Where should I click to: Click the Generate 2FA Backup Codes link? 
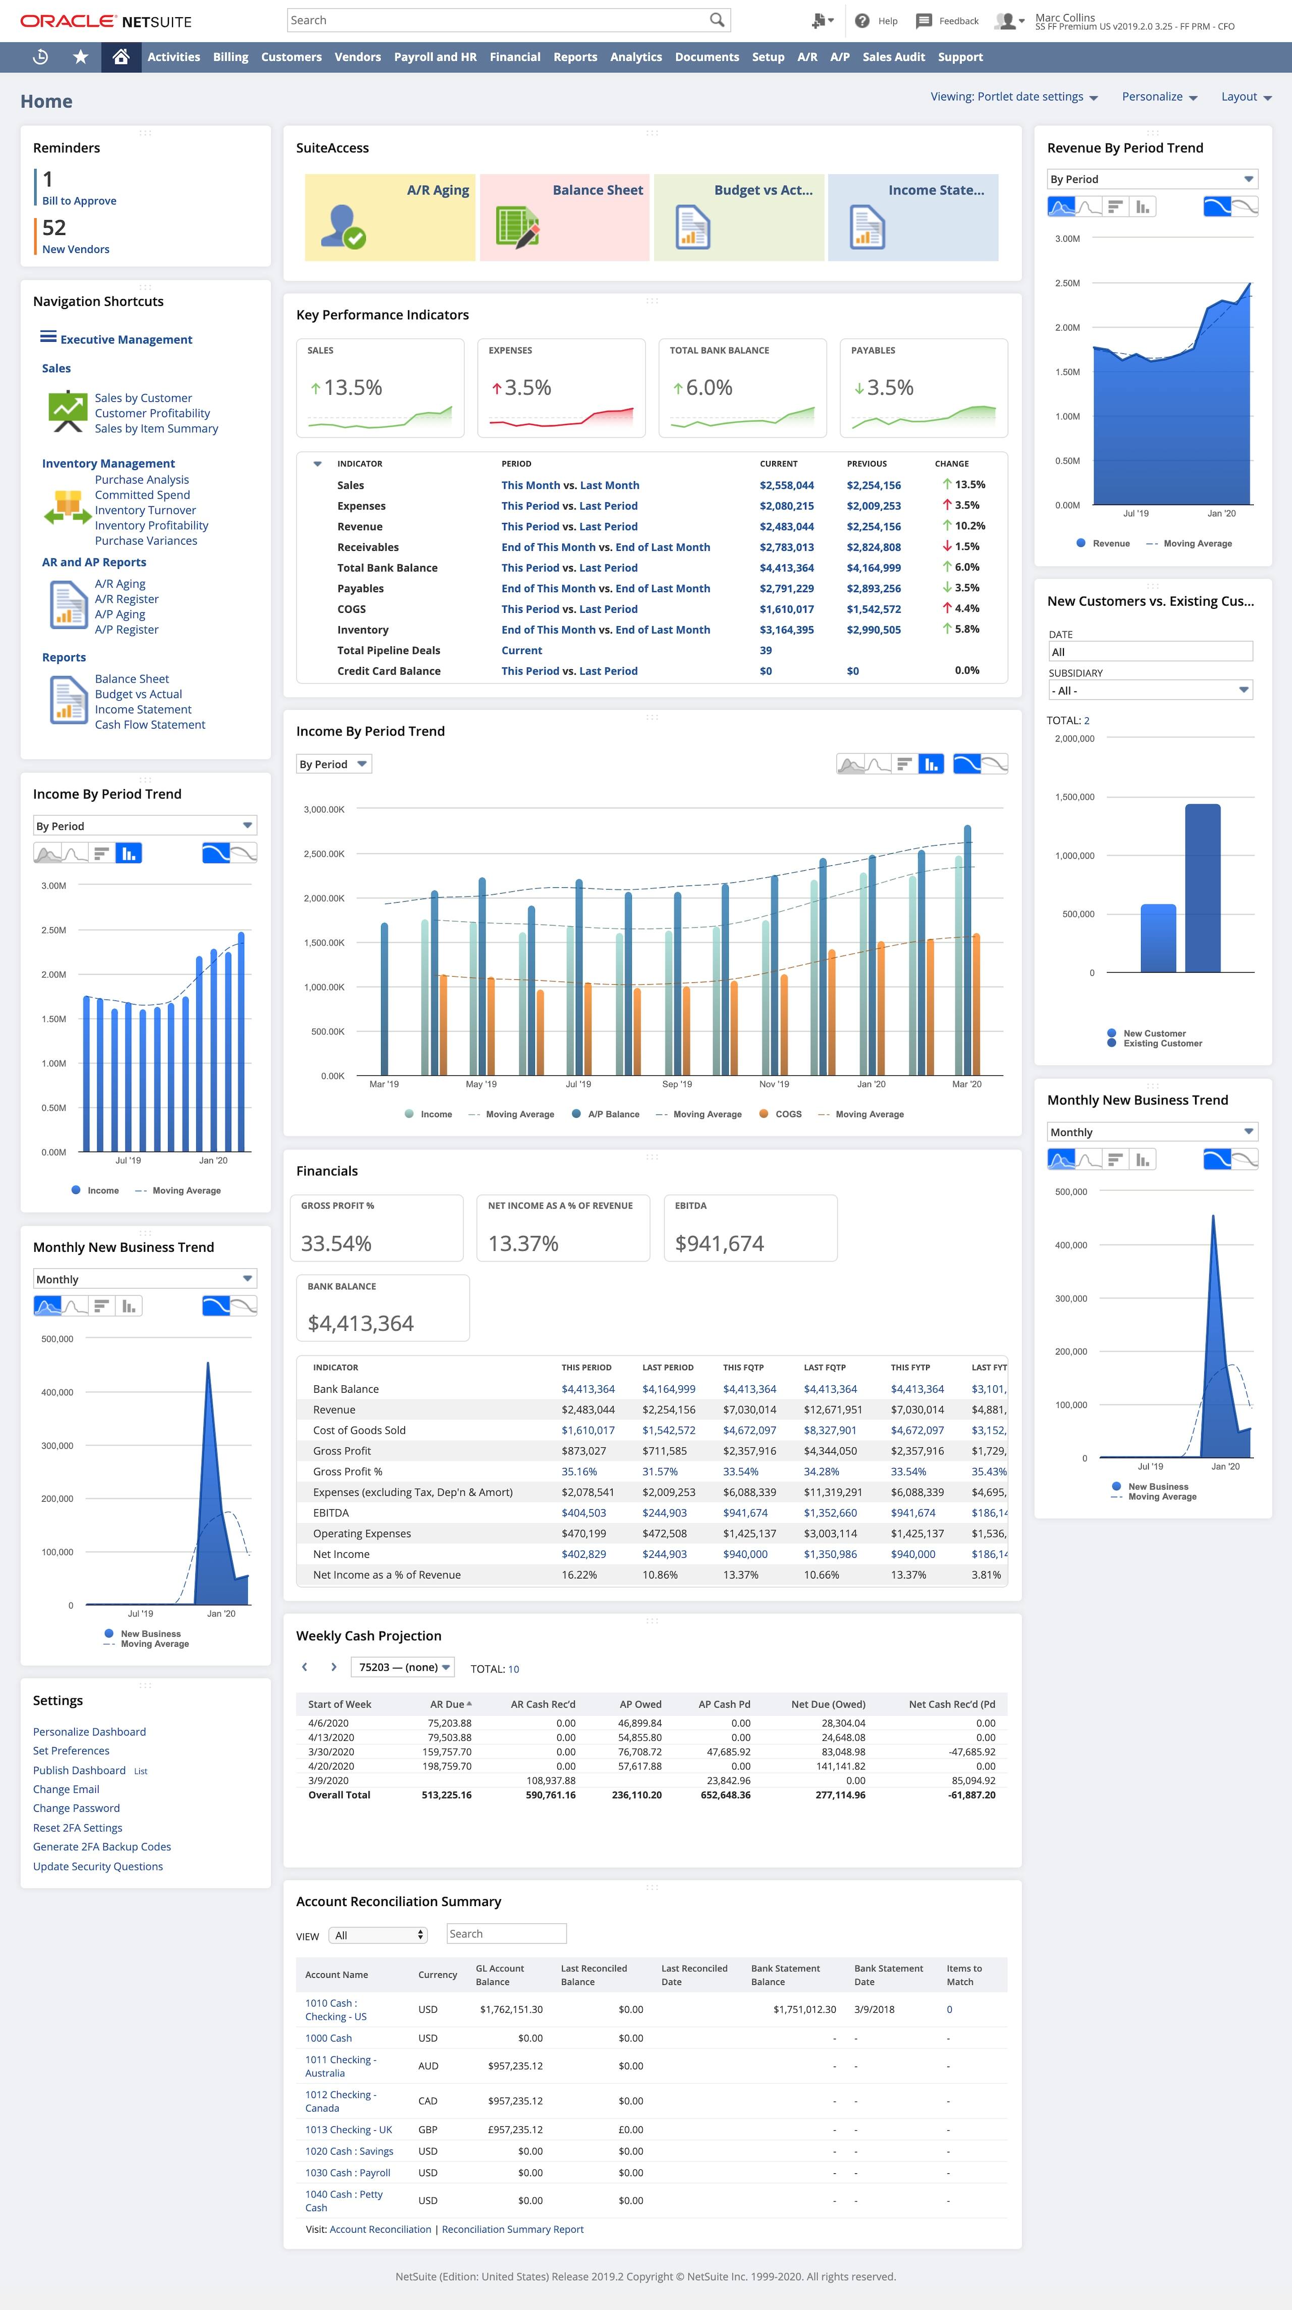102,1847
